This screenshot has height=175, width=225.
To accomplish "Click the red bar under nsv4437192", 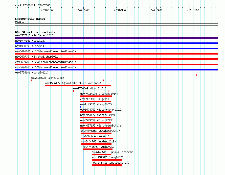I will (96, 128).
